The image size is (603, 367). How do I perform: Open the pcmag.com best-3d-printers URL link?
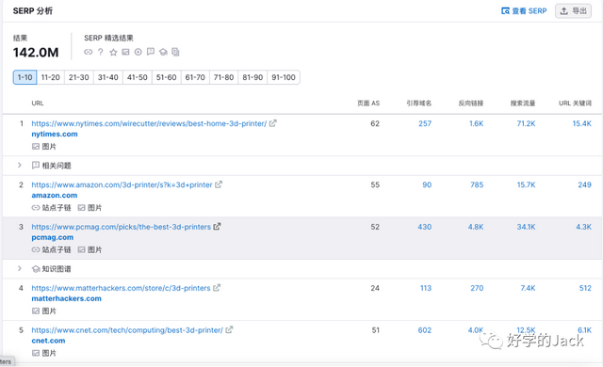click(122, 227)
